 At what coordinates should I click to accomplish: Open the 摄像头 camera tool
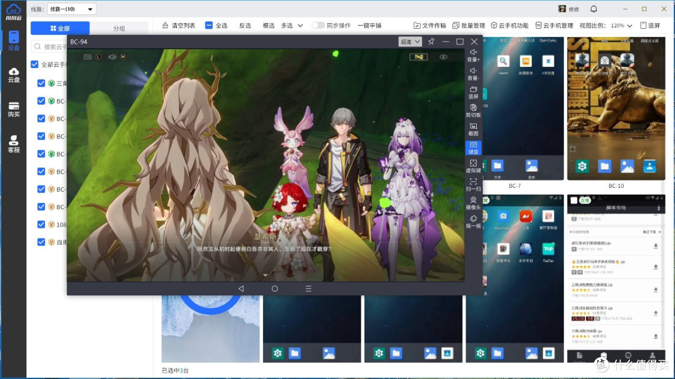[x=473, y=204]
